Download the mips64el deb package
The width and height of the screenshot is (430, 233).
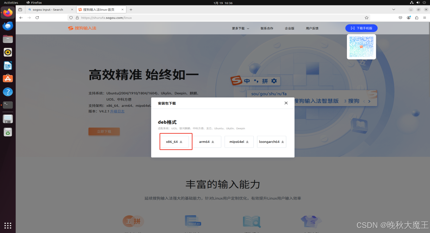pyautogui.click(x=239, y=142)
